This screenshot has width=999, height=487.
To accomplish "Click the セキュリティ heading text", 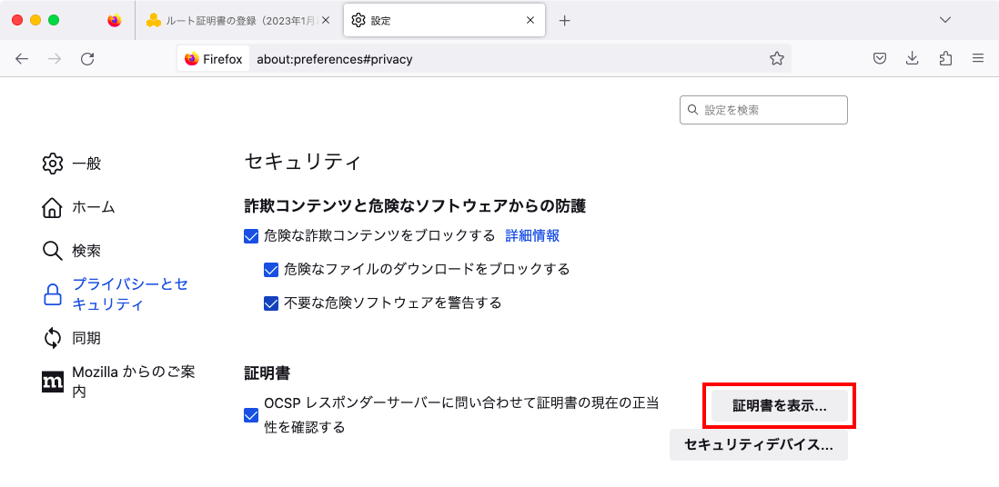I will pyautogui.click(x=303, y=162).
